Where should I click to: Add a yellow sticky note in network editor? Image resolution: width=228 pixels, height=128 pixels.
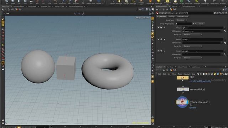point(215,74)
